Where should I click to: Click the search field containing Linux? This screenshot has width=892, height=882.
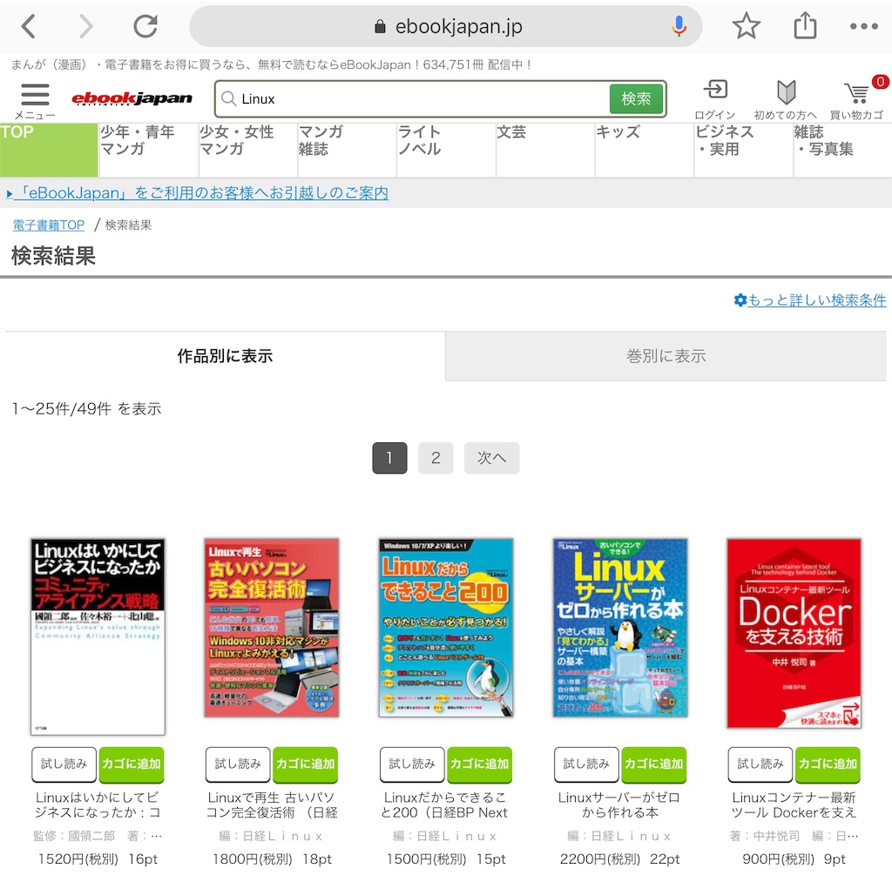(x=411, y=99)
